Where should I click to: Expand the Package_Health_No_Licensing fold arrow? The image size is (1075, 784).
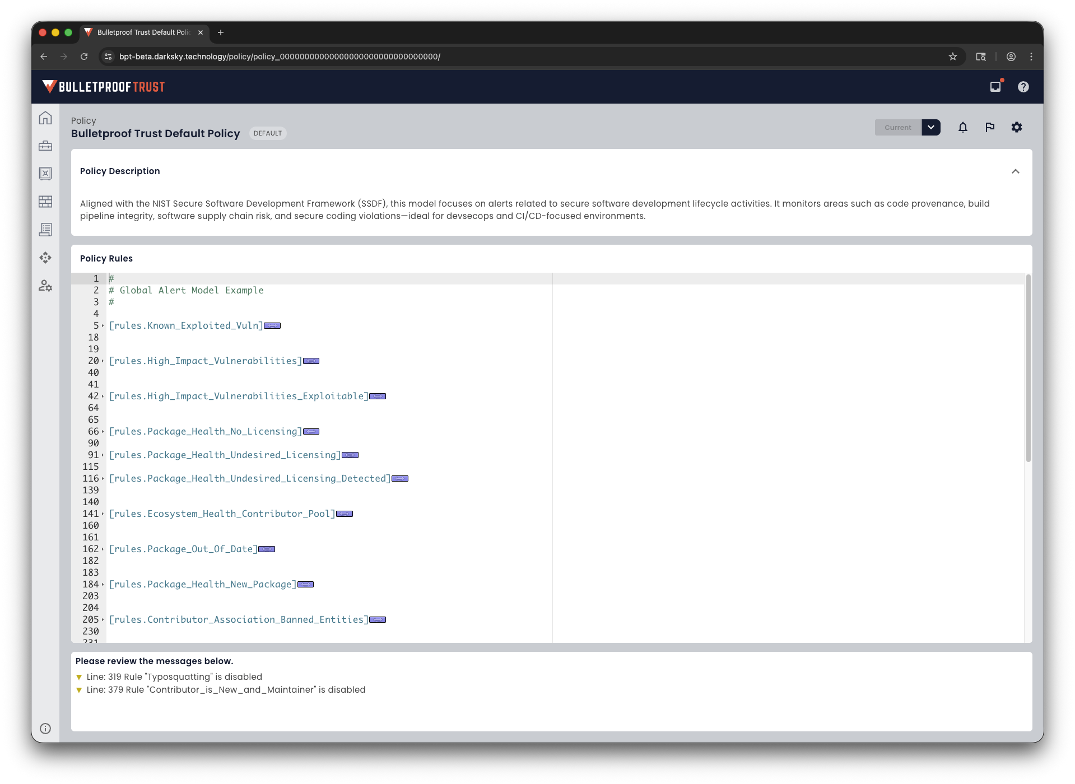pyautogui.click(x=103, y=432)
